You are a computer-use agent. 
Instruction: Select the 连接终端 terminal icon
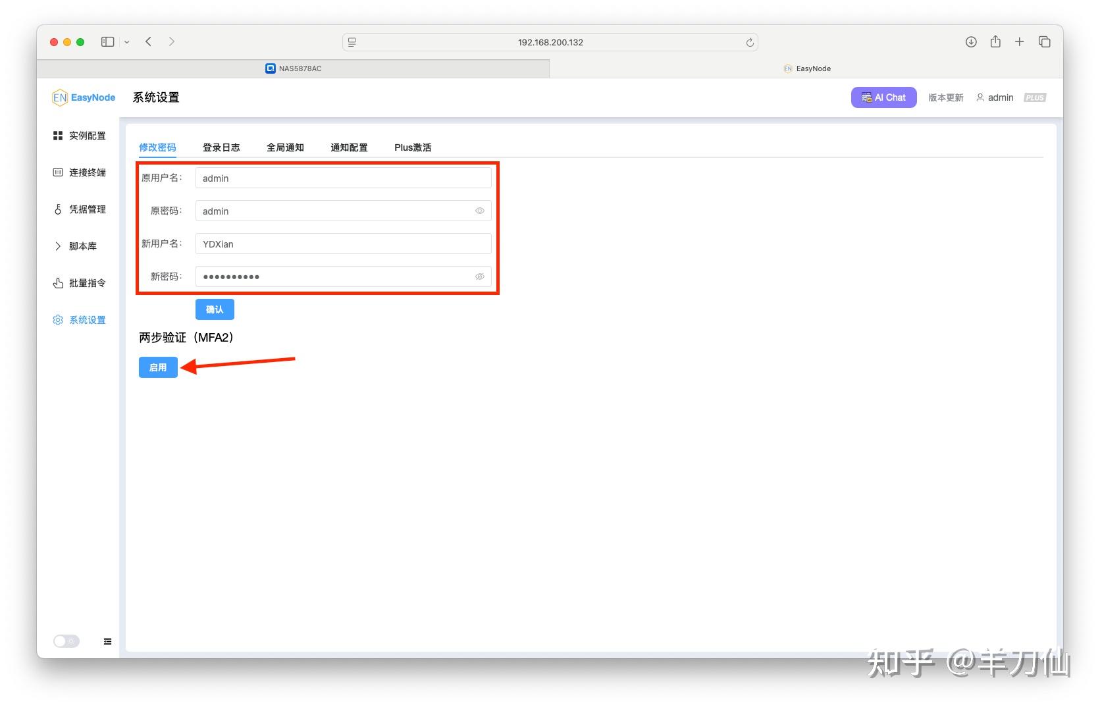[58, 172]
